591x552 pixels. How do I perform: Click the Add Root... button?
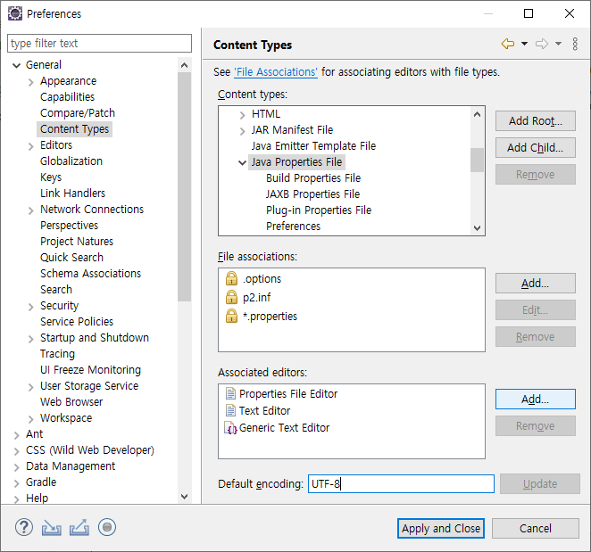click(536, 121)
